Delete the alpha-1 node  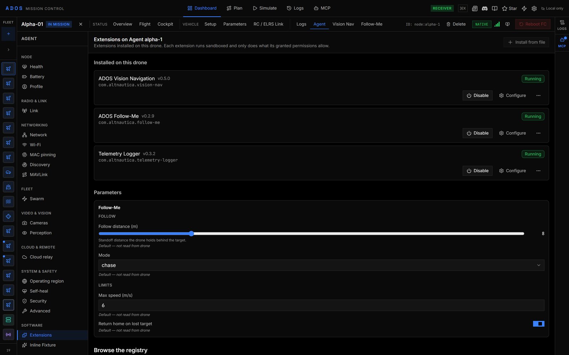click(456, 24)
